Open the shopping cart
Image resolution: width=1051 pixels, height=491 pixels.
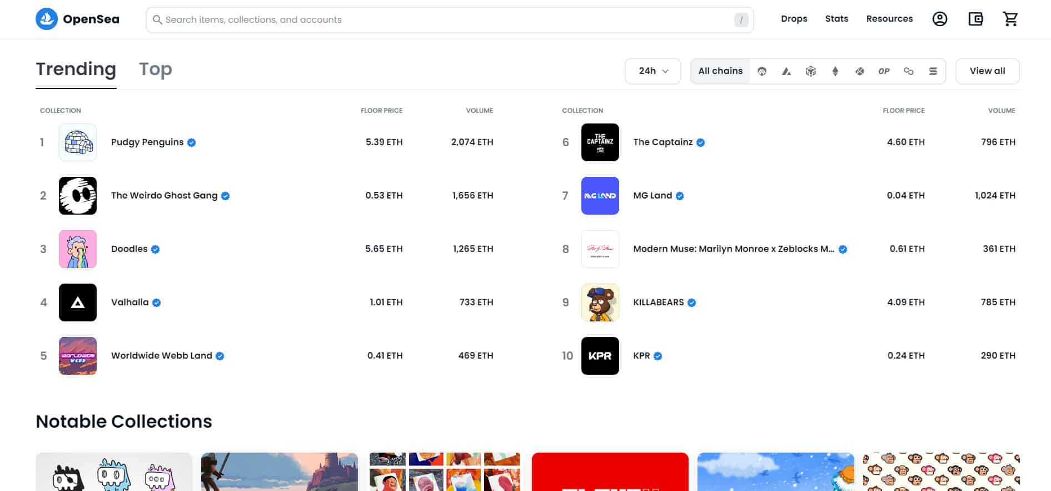point(1010,19)
